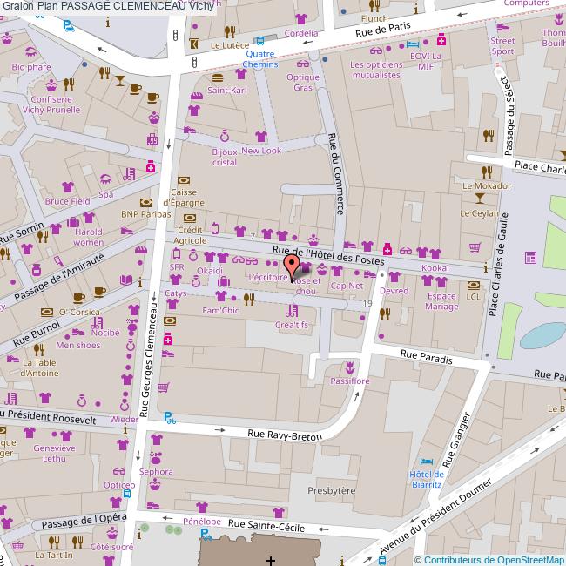This screenshot has width=566, height=566.
Task: Click the Bijoux cristal ring icon
Action: (224, 136)
